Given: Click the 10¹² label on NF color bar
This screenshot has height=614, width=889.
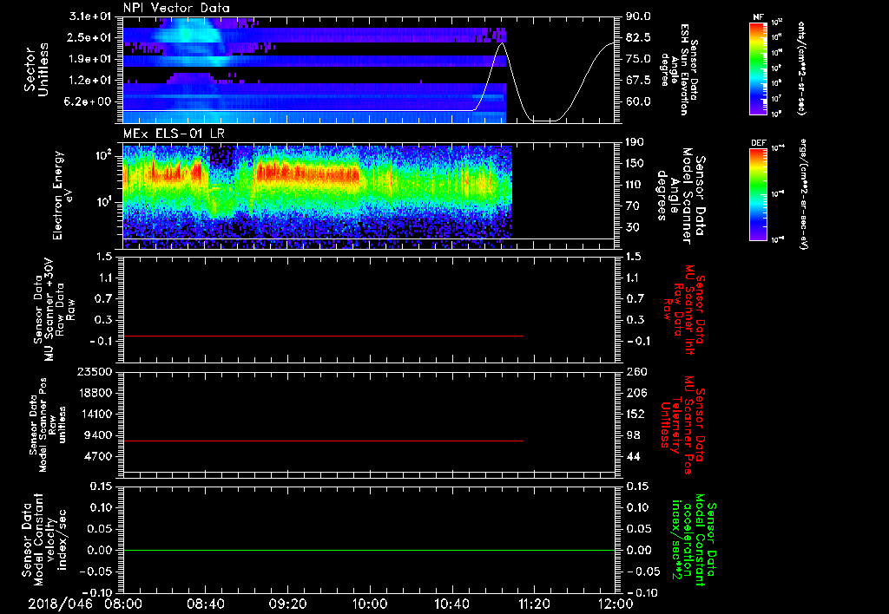Looking at the screenshot, I should coord(777,23).
